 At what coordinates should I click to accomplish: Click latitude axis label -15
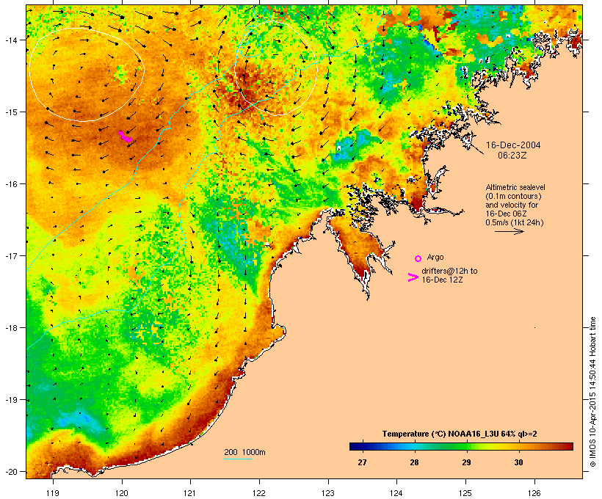click(x=10, y=112)
